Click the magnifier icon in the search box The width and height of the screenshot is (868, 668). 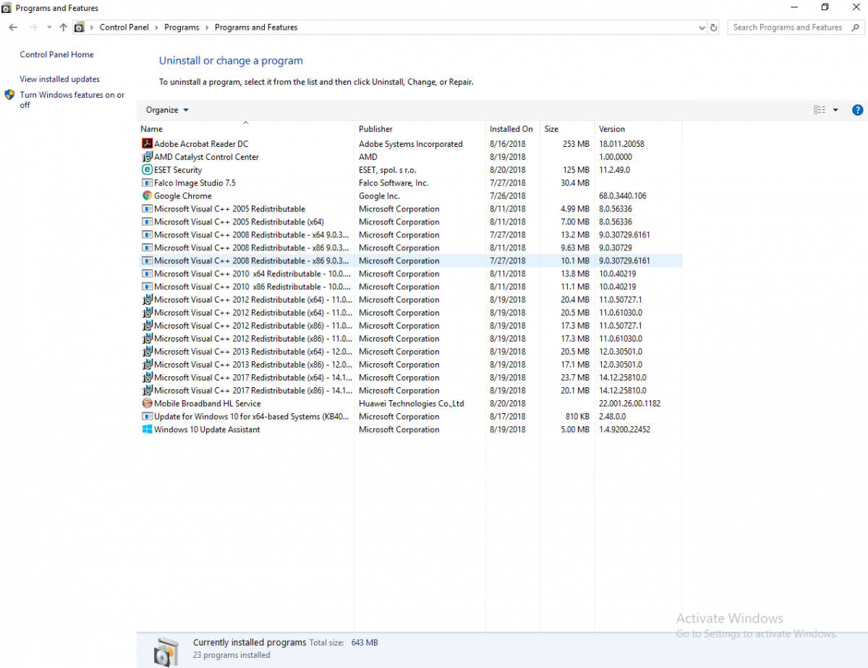(856, 28)
